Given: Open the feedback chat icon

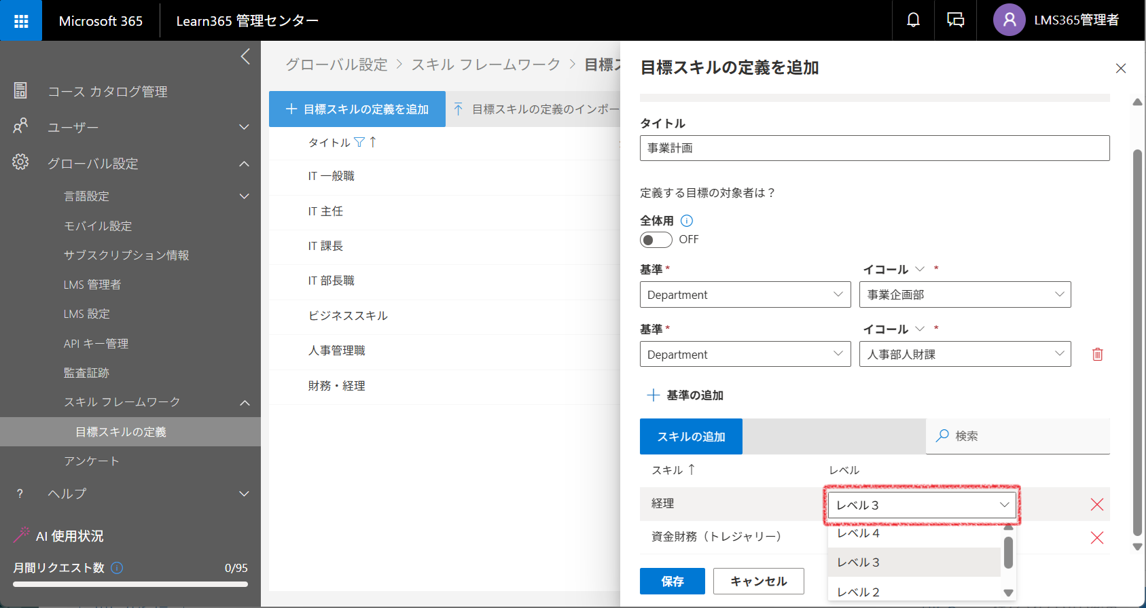Looking at the screenshot, I should tap(956, 20).
